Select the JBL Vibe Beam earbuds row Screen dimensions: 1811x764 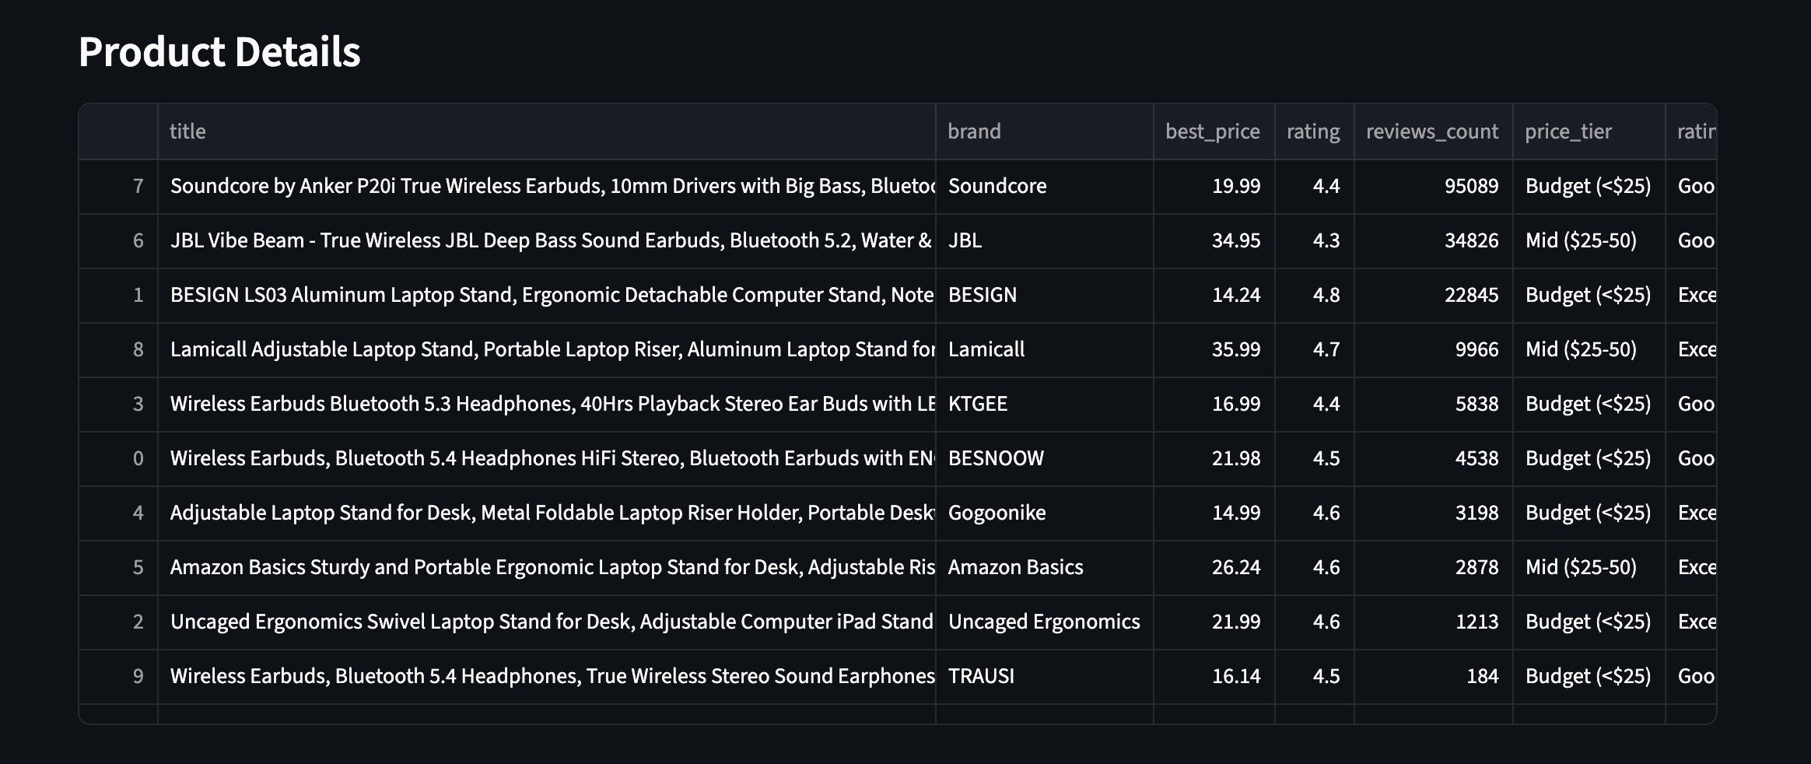point(545,240)
